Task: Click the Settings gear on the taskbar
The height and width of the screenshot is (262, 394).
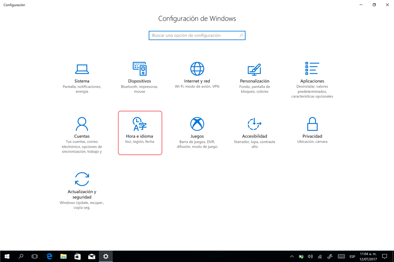Action: coord(106,256)
